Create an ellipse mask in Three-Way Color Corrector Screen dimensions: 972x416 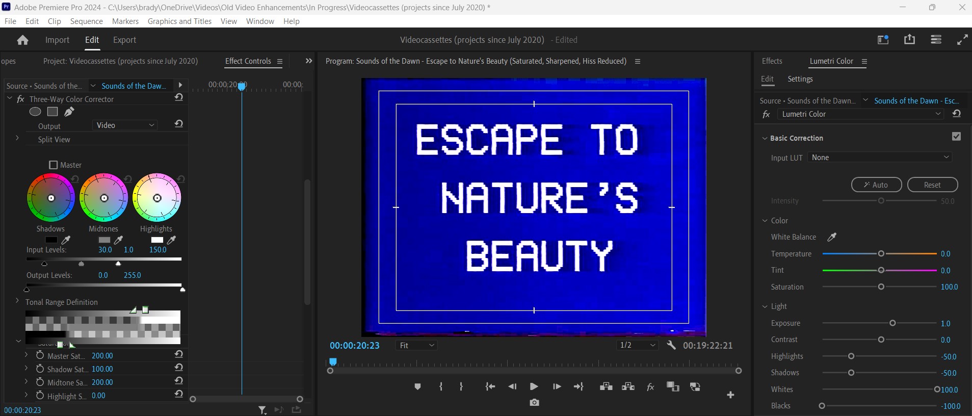point(35,112)
